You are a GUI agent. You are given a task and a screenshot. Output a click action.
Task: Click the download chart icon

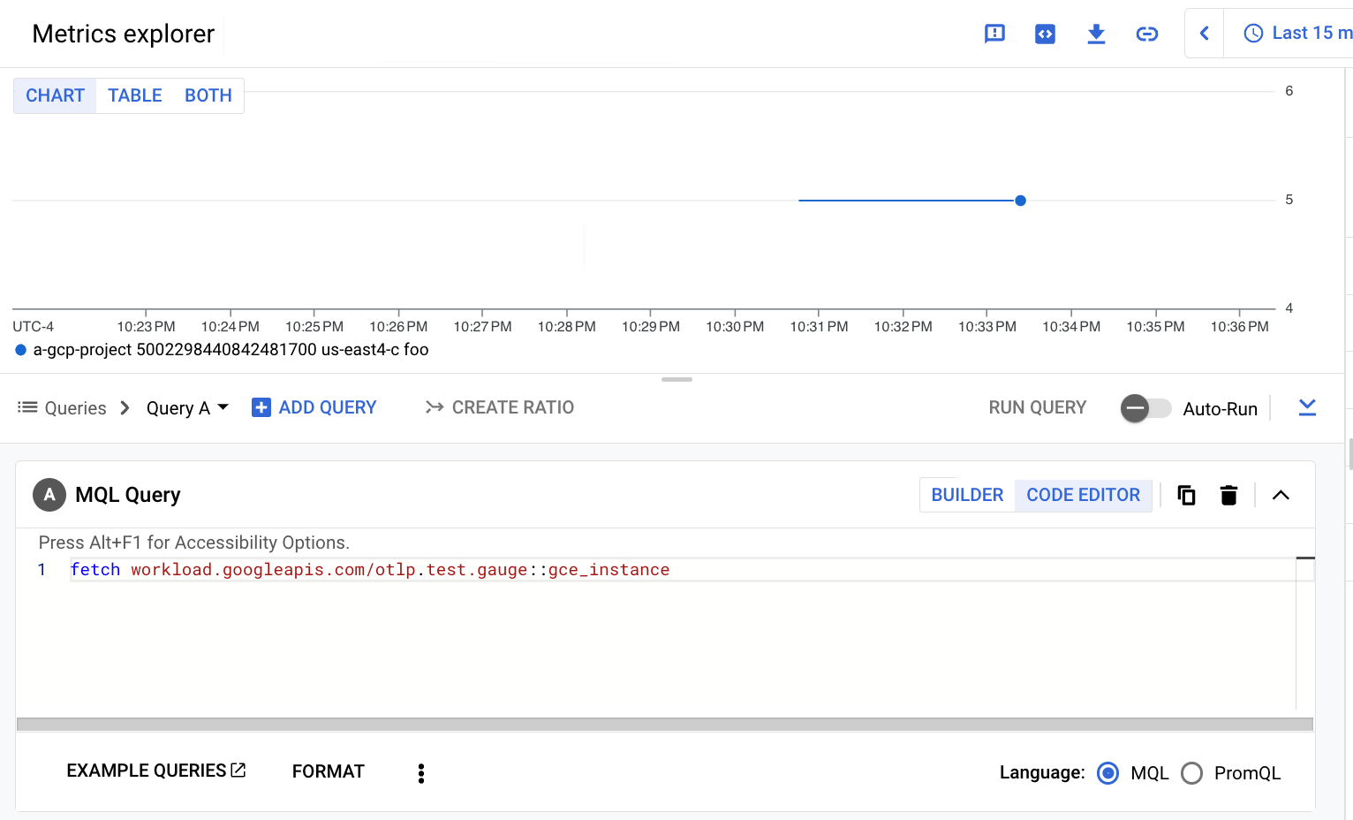coord(1096,34)
